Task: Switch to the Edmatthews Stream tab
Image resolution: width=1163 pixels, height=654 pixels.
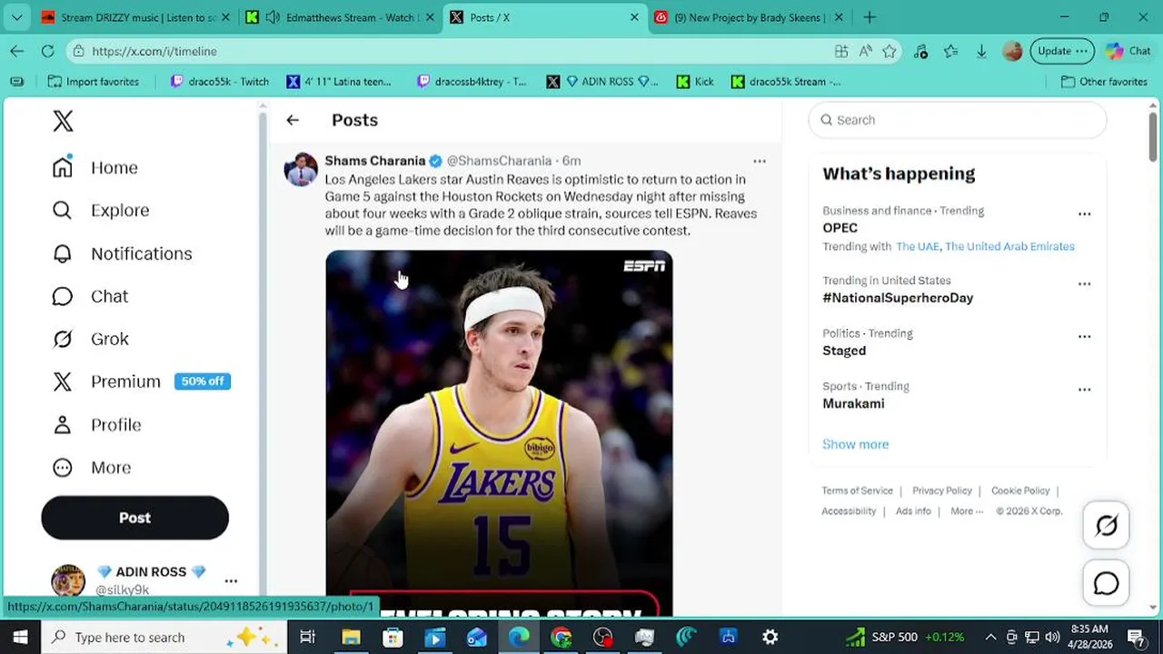Action: [341, 17]
